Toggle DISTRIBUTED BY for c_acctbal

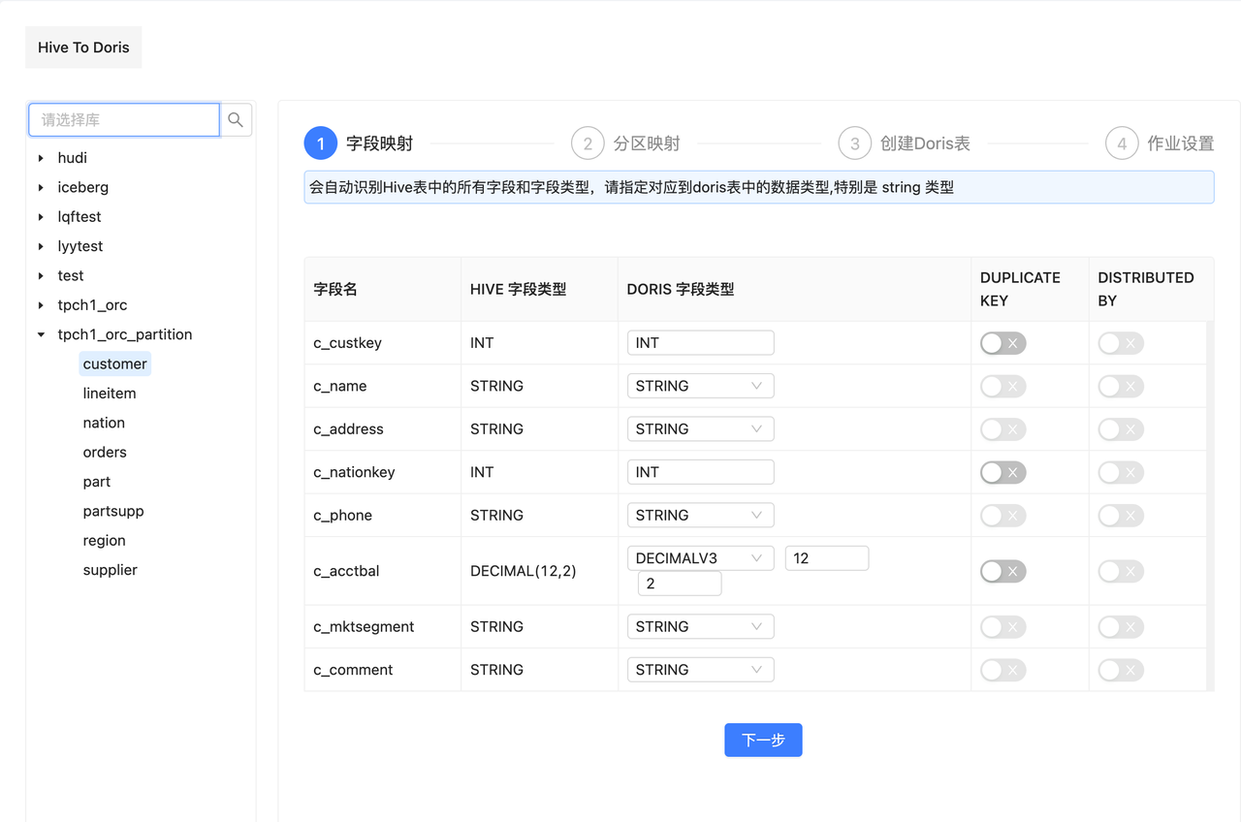pos(1120,571)
